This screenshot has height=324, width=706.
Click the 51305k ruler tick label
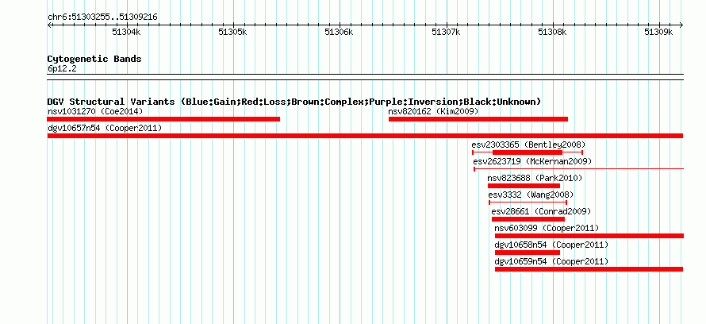232,32
